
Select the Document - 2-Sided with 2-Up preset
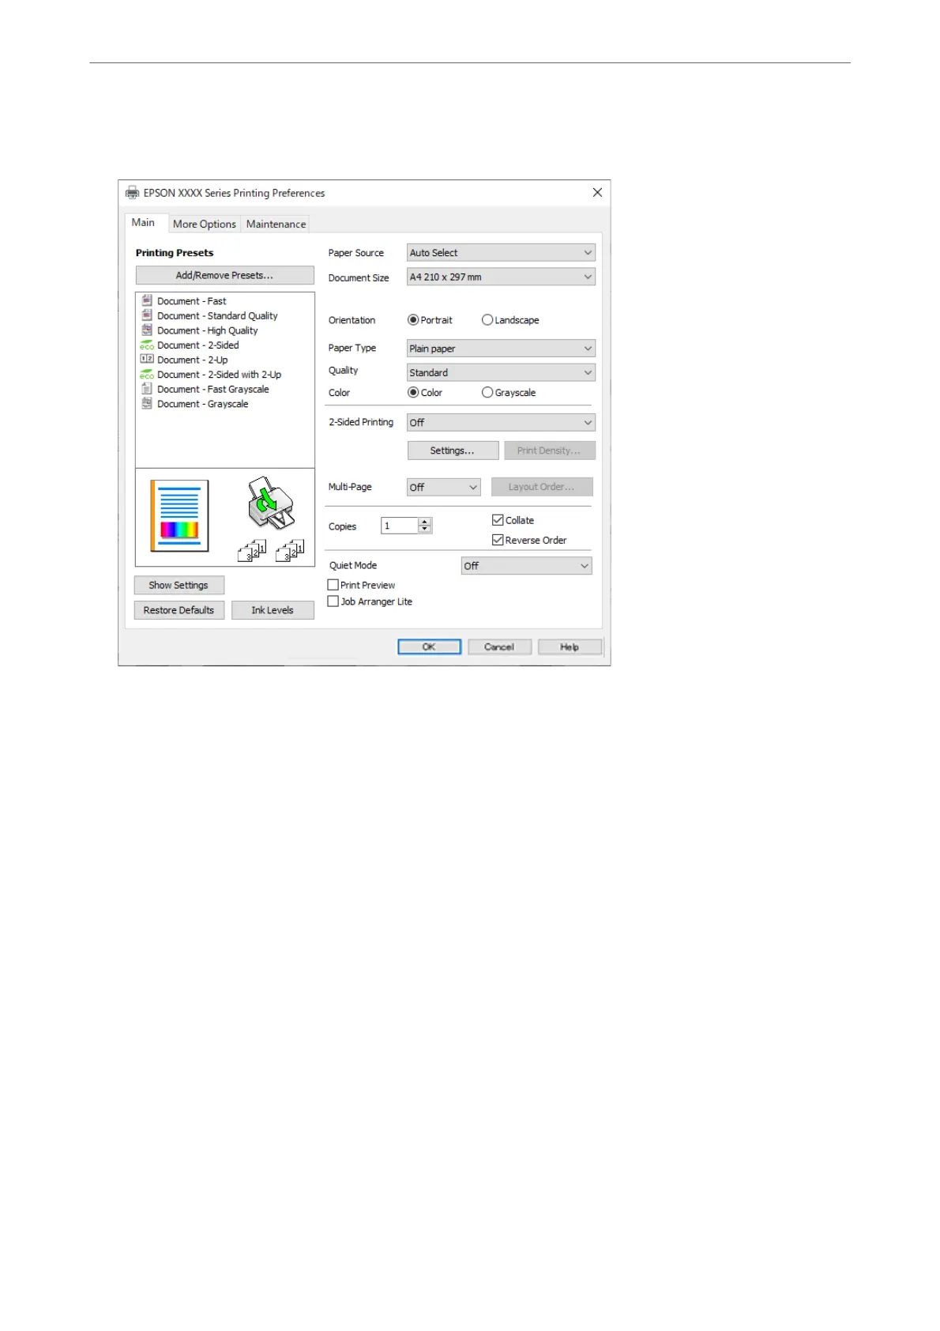(x=219, y=375)
